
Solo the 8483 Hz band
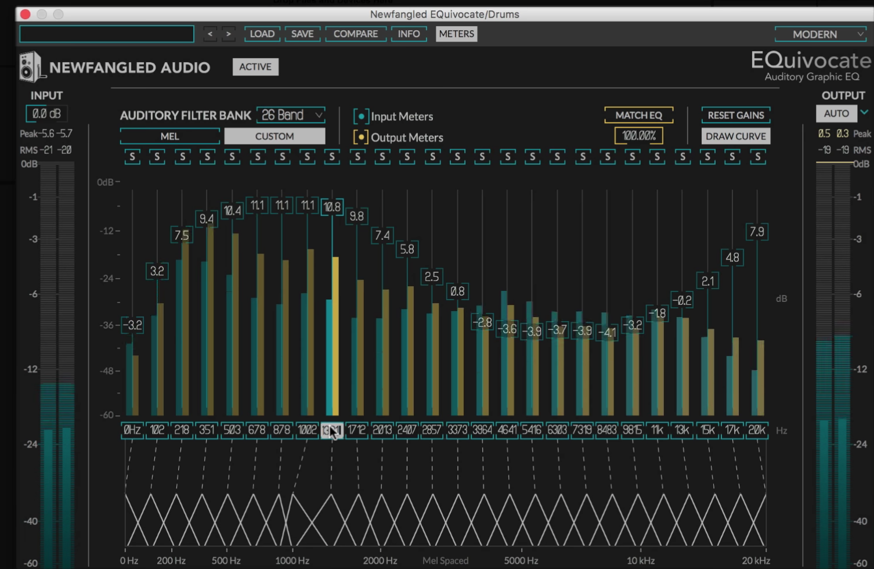(607, 157)
